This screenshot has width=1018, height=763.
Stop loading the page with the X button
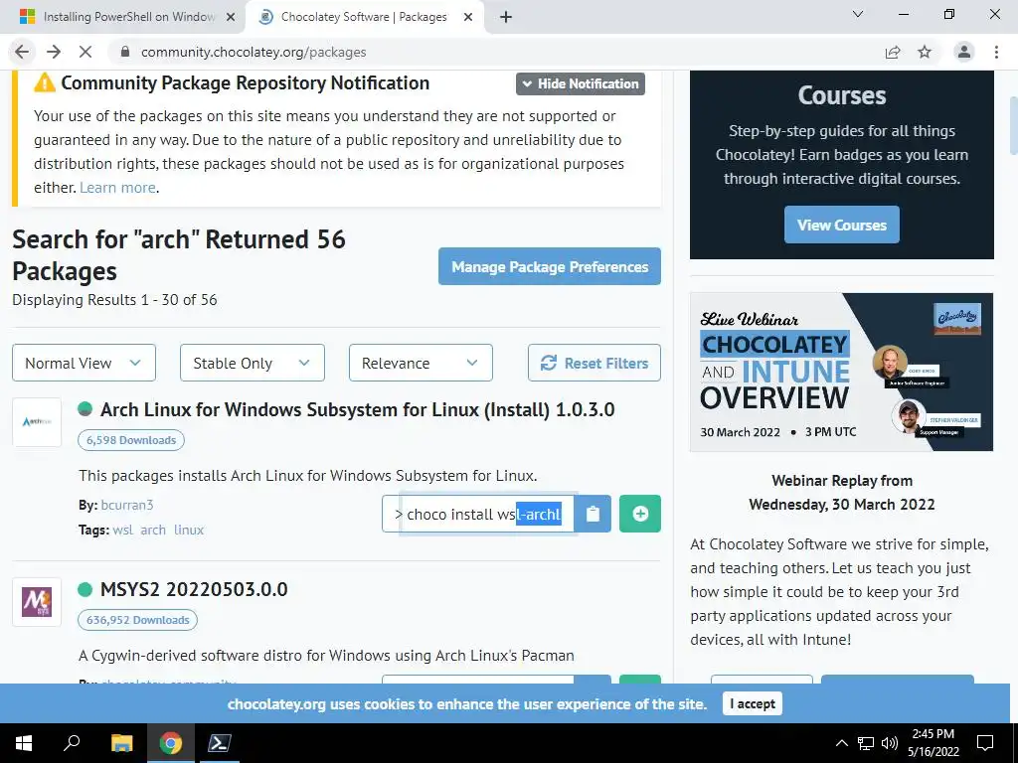(x=85, y=52)
